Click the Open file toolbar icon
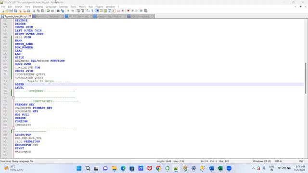 (x=7, y=11)
